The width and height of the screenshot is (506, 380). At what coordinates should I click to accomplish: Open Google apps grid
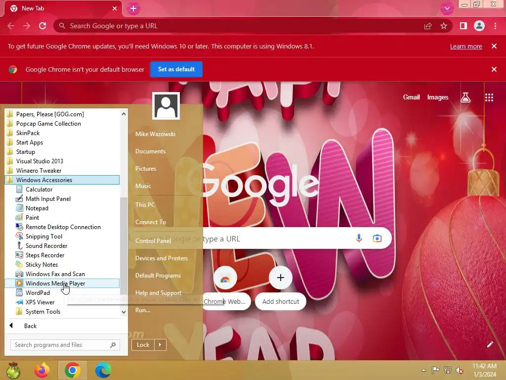click(x=489, y=97)
